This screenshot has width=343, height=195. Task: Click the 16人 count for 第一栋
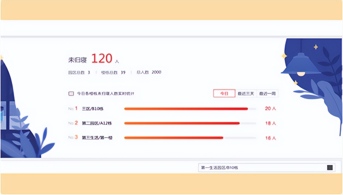[270, 138]
